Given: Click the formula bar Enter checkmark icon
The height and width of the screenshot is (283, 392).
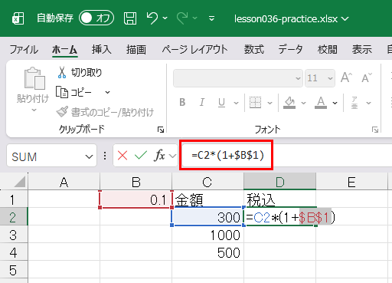Looking at the screenshot, I should [141, 155].
